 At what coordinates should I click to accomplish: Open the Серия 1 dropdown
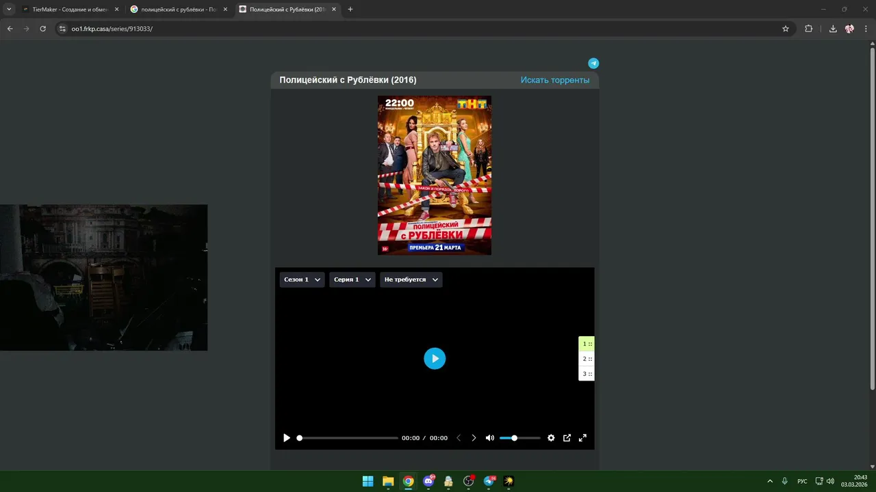tap(352, 279)
